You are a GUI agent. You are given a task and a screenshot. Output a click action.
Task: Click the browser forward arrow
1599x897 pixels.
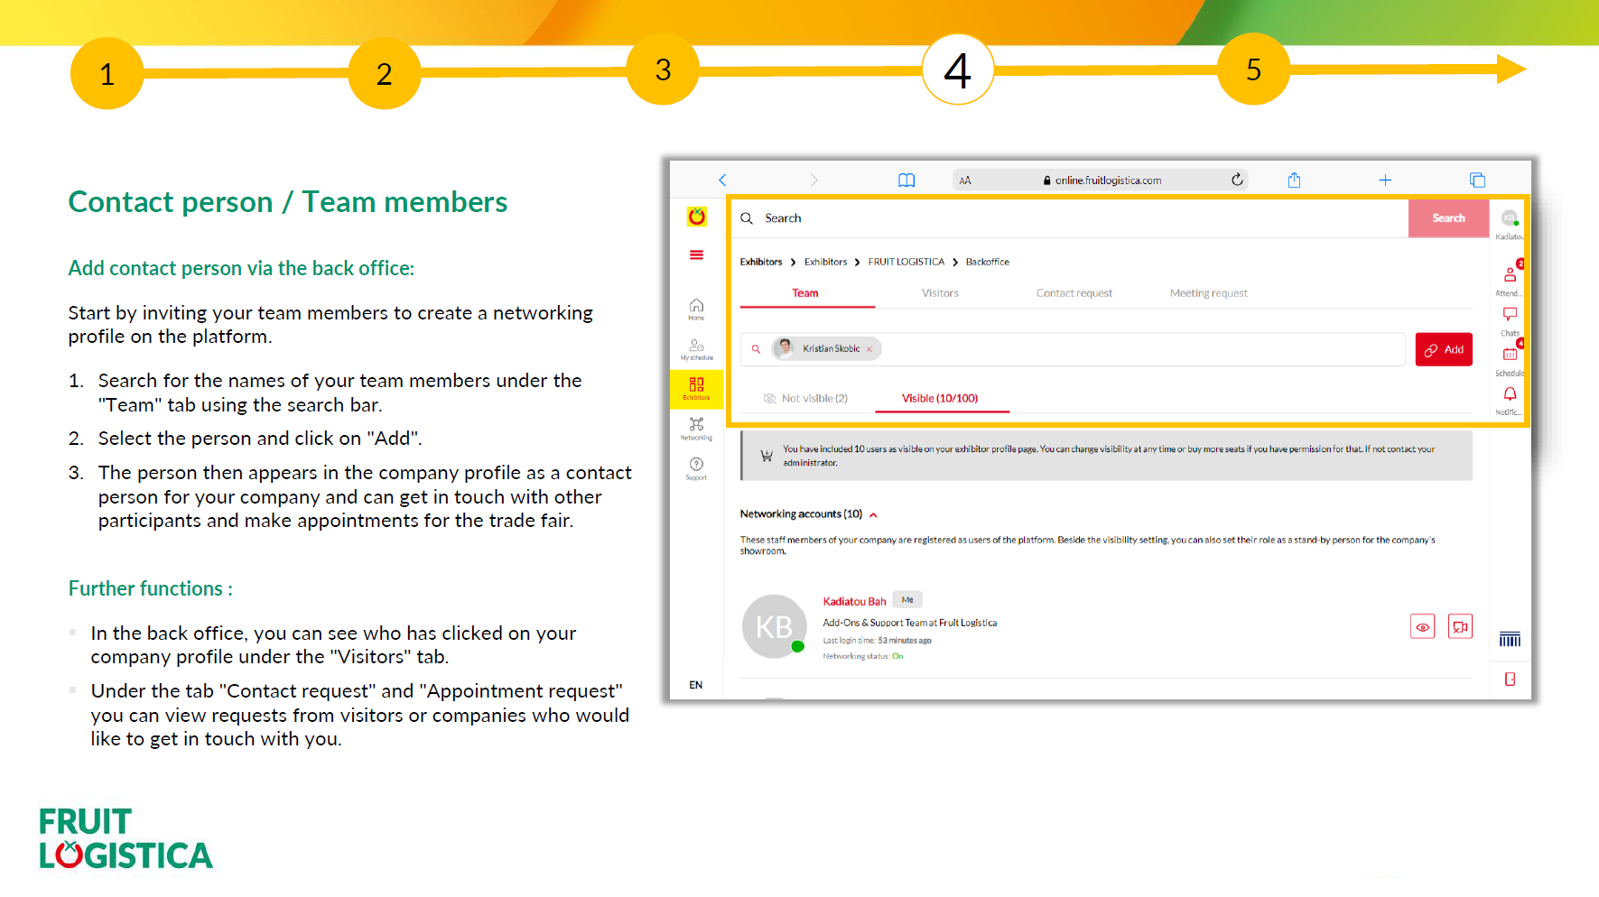click(813, 180)
